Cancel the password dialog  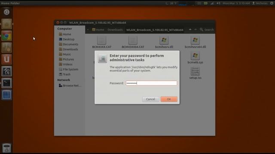pyautogui.click(x=150, y=99)
